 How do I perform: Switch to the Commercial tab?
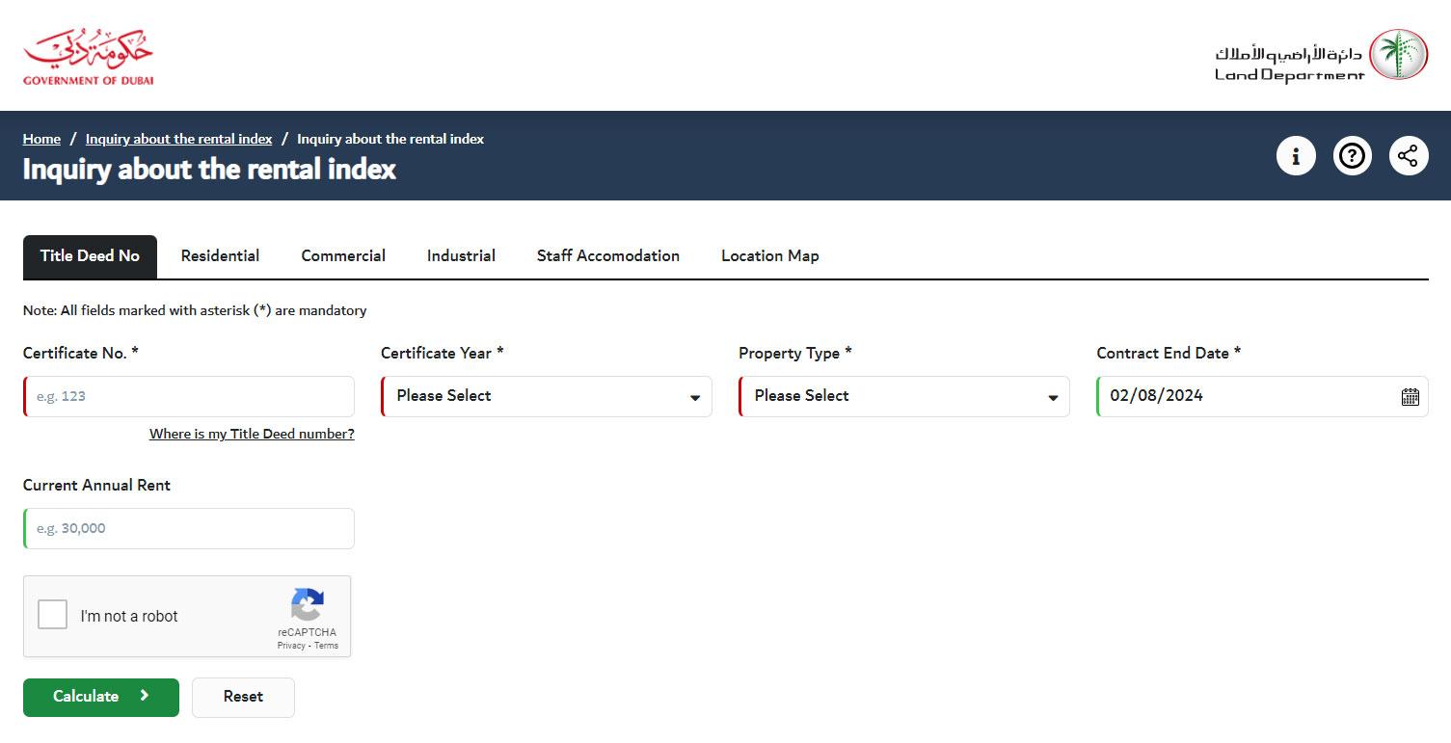click(x=343, y=255)
